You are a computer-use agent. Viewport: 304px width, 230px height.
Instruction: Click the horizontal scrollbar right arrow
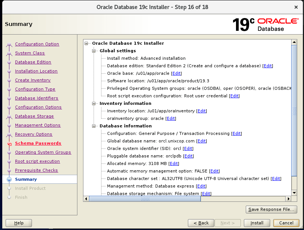(289, 199)
